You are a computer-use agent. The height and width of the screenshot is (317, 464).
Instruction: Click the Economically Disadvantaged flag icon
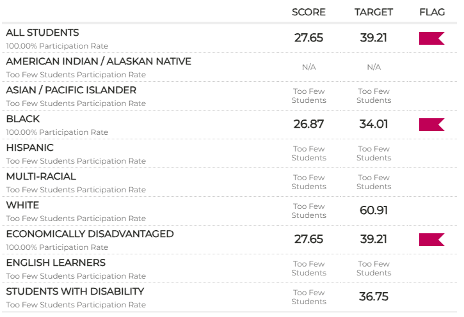click(431, 240)
